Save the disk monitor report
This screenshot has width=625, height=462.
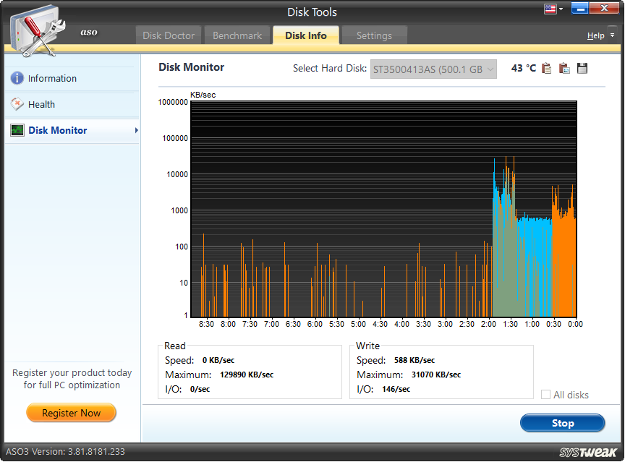pyautogui.click(x=582, y=68)
